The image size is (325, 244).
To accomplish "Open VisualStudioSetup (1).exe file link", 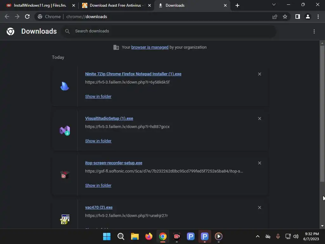I will tap(109, 119).
